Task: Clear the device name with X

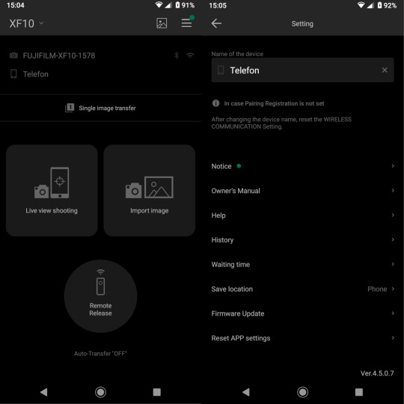Action: click(x=385, y=70)
